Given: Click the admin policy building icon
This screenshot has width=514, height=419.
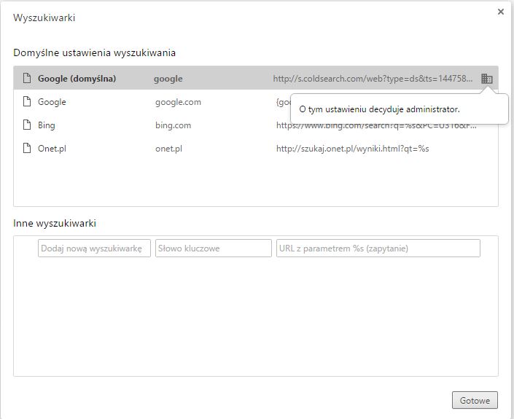Looking at the screenshot, I should [x=487, y=79].
